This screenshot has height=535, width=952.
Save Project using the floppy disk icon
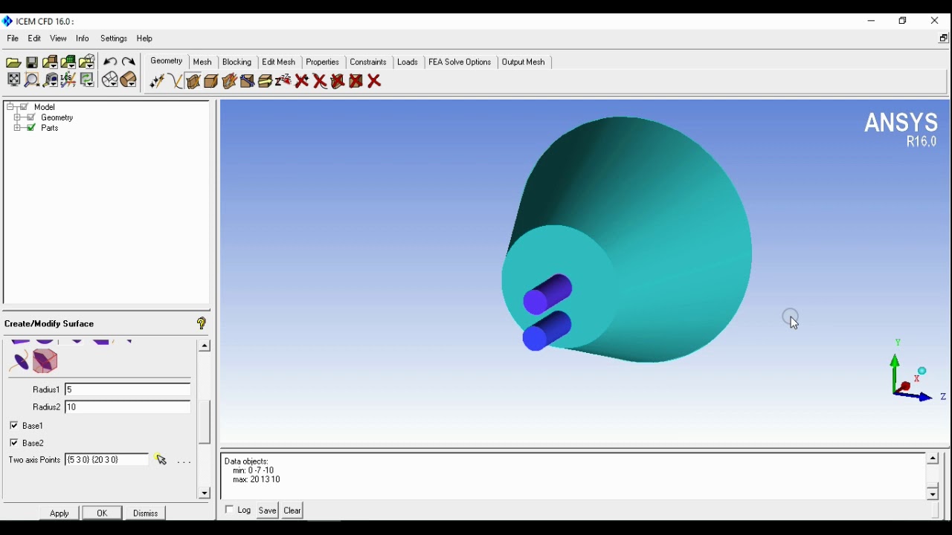[x=32, y=62]
